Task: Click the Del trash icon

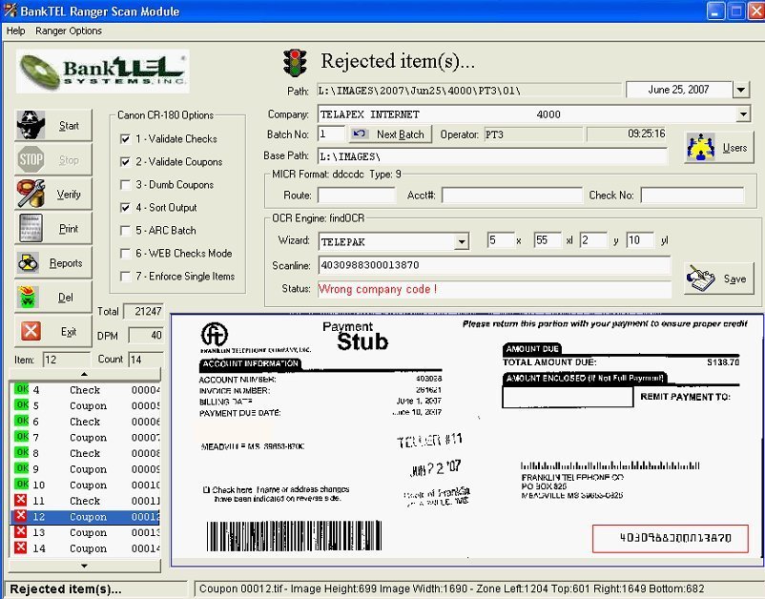Action: pyautogui.click(x=31, y=298)
